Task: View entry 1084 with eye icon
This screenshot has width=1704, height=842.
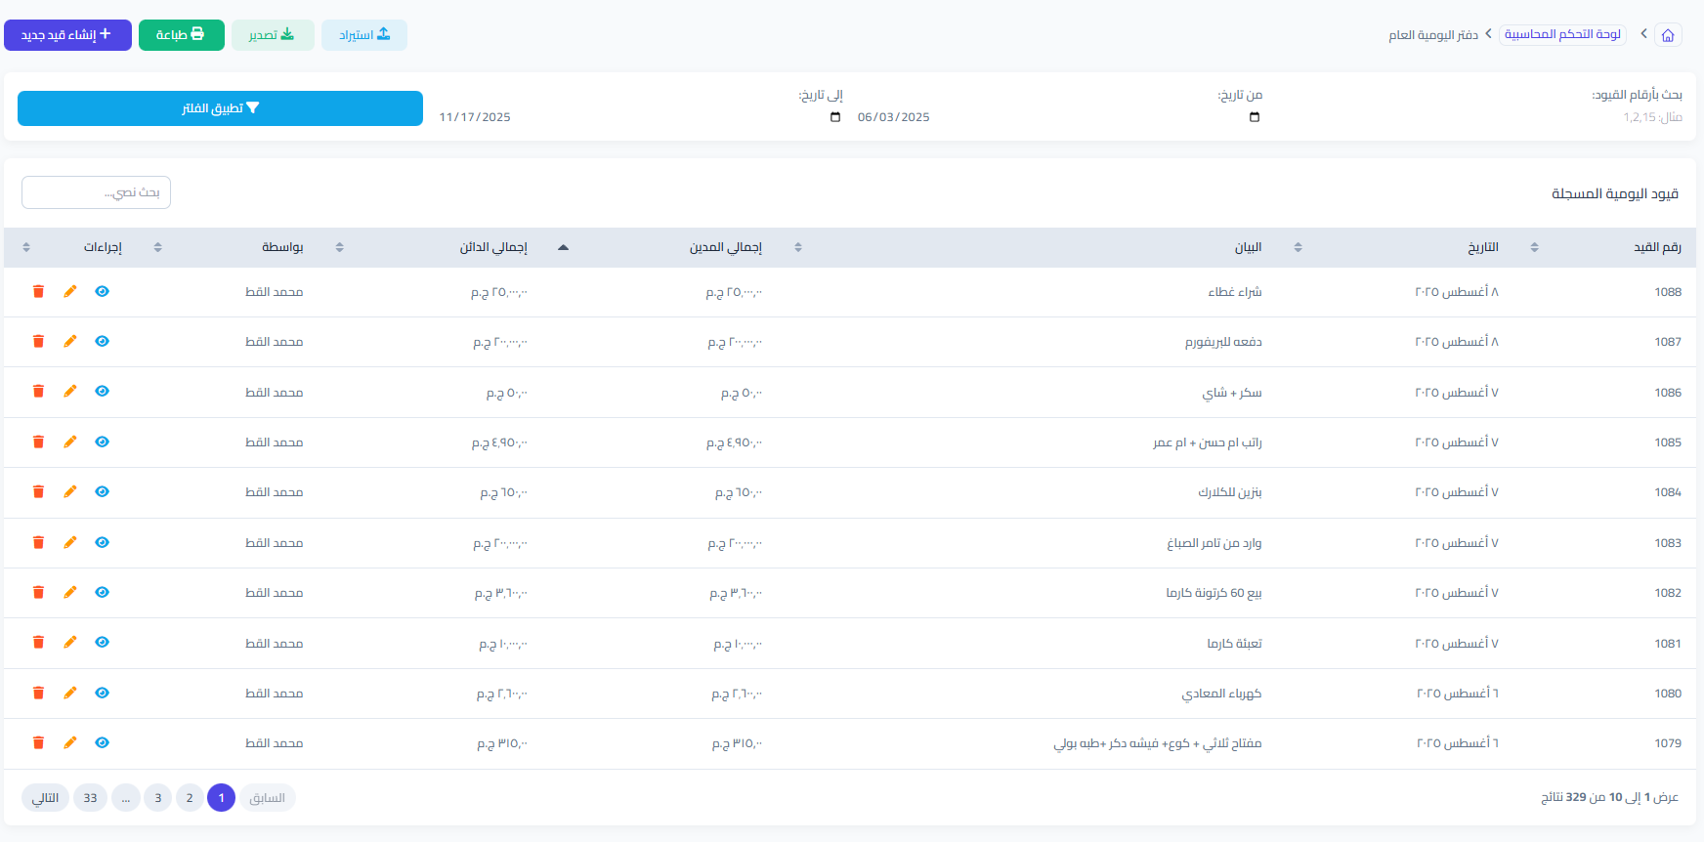Action: point(103,491)
